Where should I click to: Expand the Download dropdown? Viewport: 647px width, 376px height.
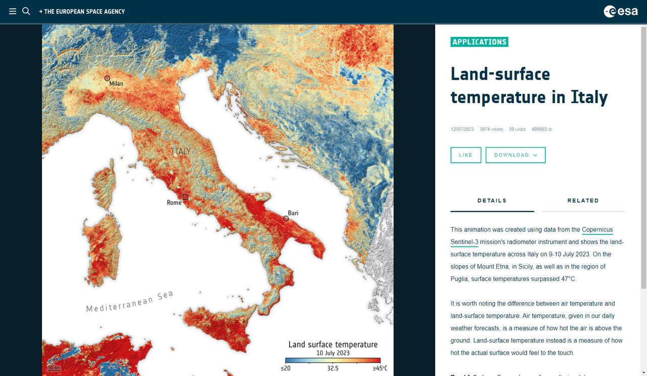point(516,155)
